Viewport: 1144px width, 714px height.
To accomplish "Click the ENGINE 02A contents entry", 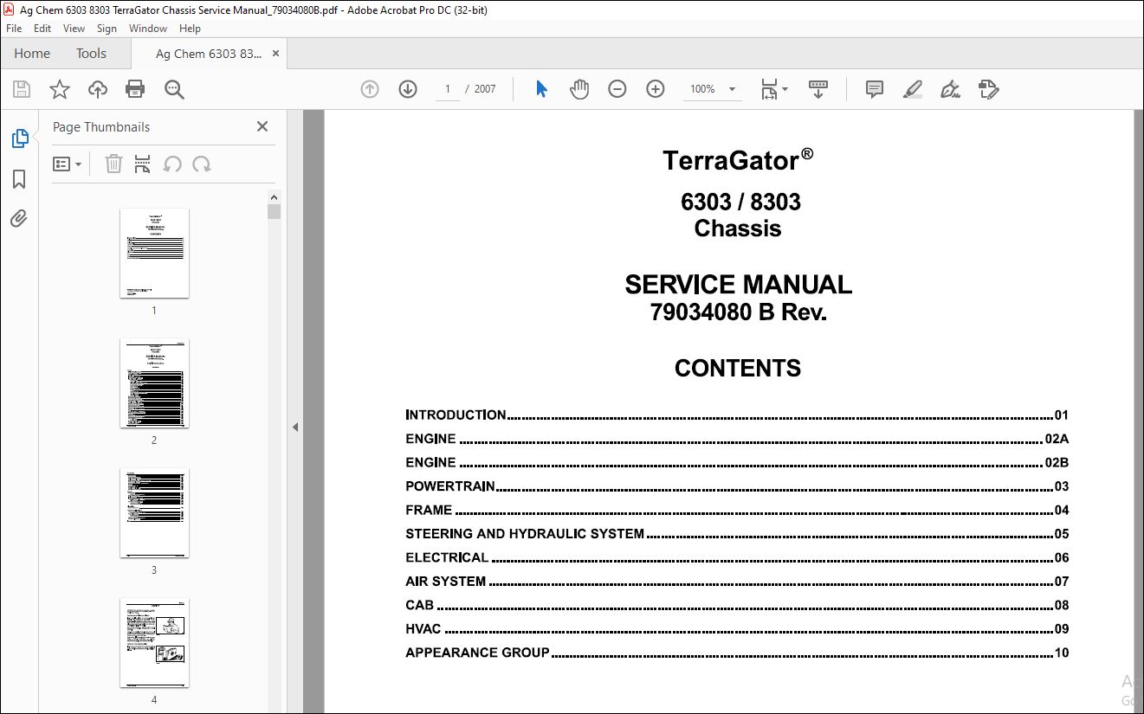I will [737, 439].
